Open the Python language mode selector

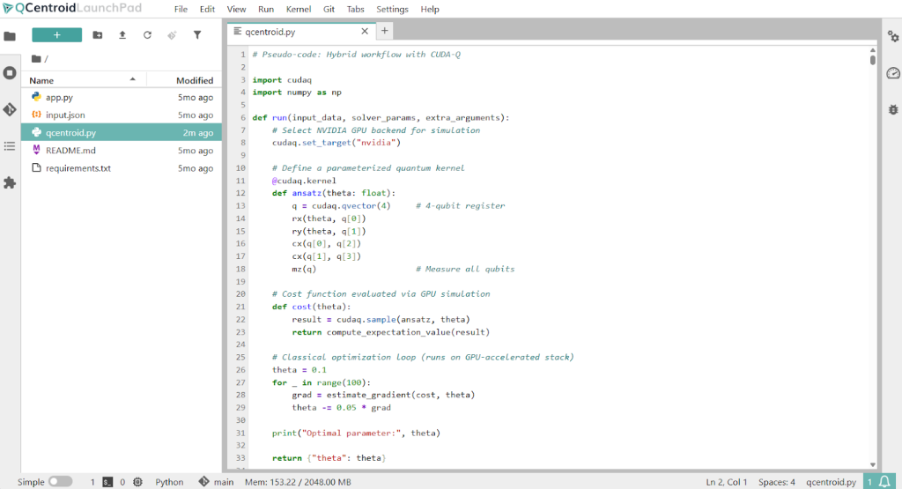(169, 482)
